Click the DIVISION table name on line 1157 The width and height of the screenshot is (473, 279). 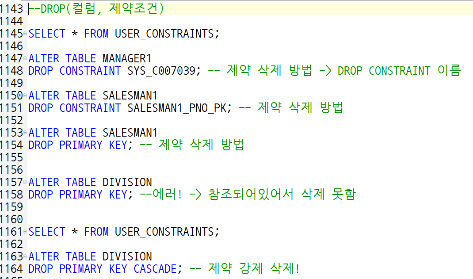(127, 182)
